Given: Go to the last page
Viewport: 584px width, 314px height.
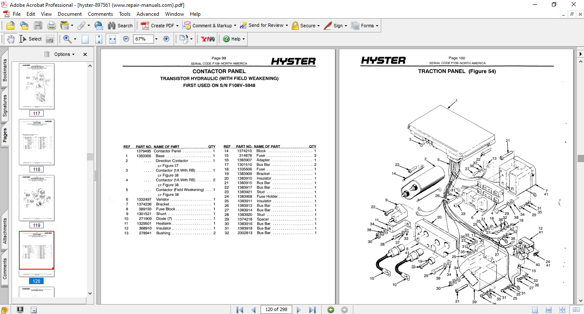Looking at the screenshot, I should pos(312,309).
